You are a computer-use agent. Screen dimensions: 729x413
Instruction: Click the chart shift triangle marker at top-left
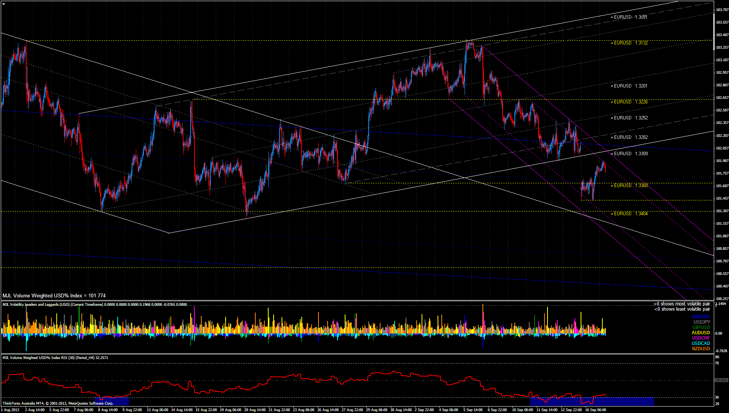click(3, 4)
